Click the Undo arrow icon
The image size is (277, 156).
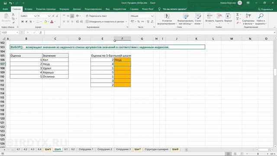(10, 3)
